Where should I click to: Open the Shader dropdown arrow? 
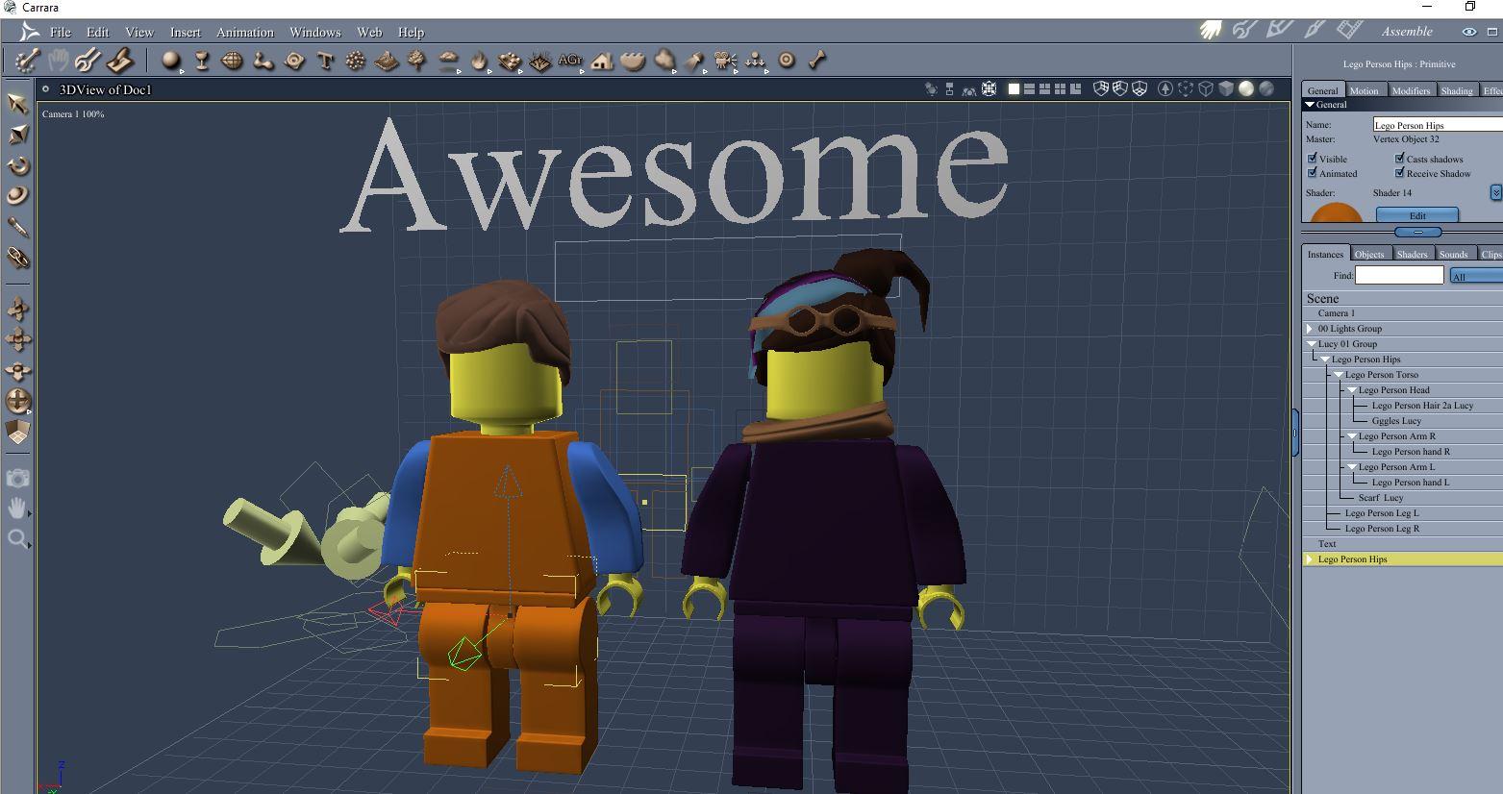pyautogui.click(x=1496, y=193)
